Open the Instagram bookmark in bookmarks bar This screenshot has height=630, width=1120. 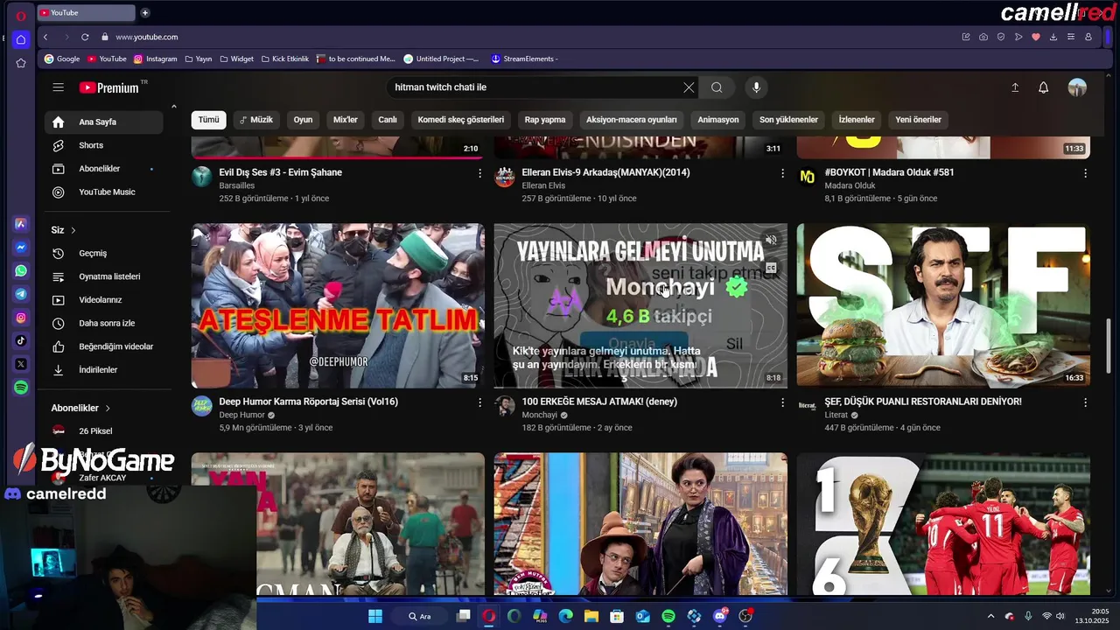tap(155, 59)
